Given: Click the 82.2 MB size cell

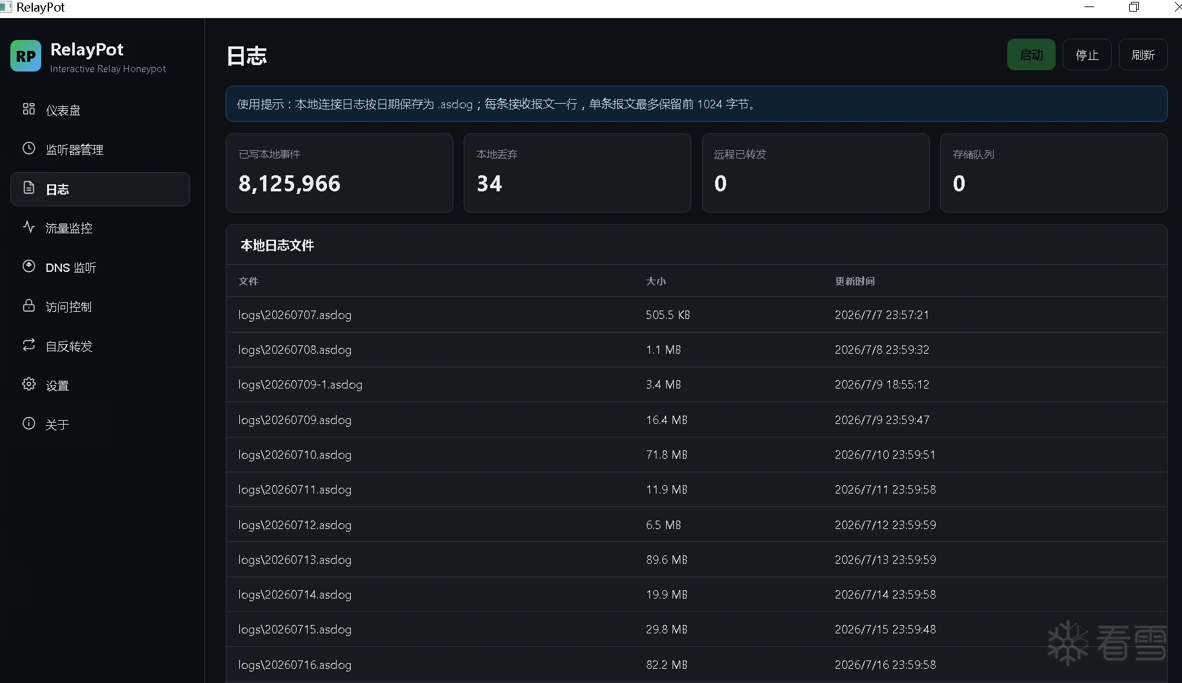Looking at the screenshot, I should click(667, 664).
